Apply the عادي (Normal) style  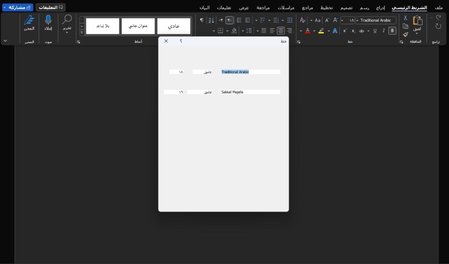point(174,26)
